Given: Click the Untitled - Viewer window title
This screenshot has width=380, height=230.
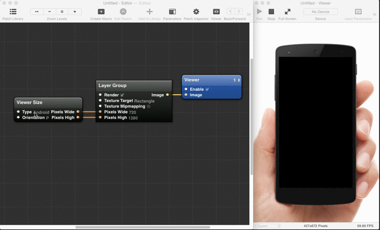Looking at the screenshot, I should pos(315,3).
